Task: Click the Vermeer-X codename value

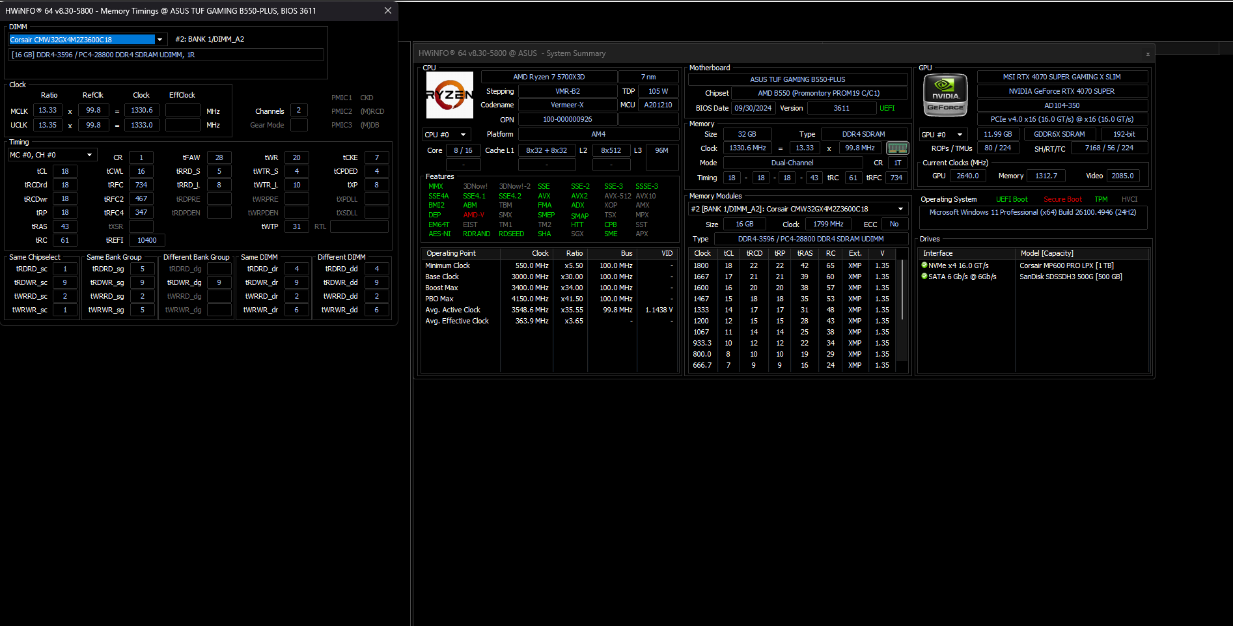Action: (567, 105)
